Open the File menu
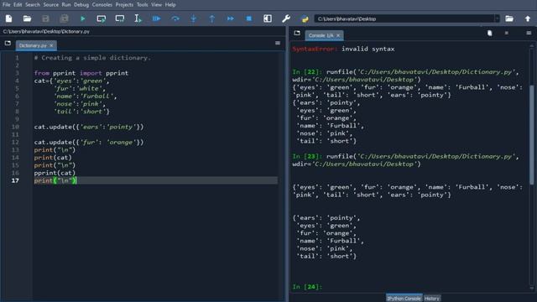The height and width of the screenshot is (302, 537). click(6, 4)
